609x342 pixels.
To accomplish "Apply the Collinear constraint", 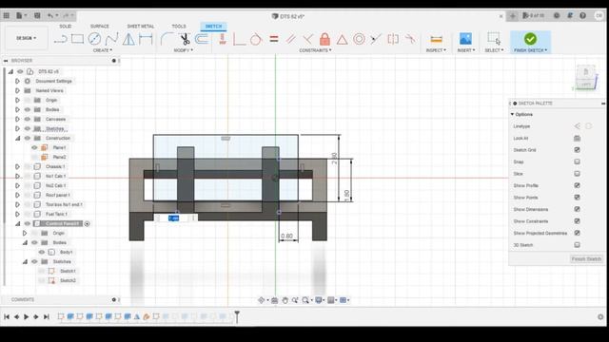I will [x=376, y=39].
